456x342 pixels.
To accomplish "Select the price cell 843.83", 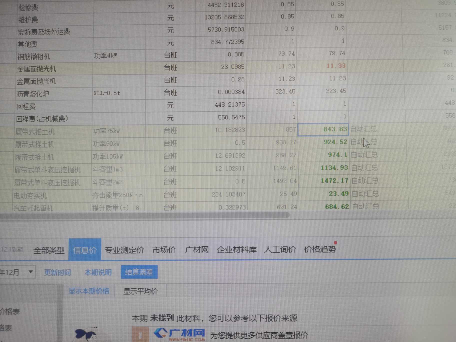I will pyautogui.click(x=323, y=129).
